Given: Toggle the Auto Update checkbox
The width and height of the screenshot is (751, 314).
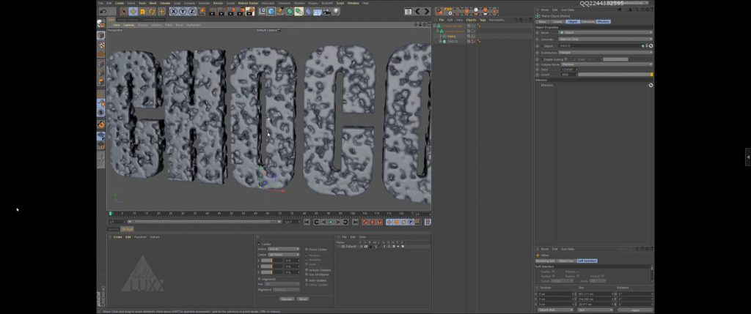Looking at the screenshot, I should [307, 280].
